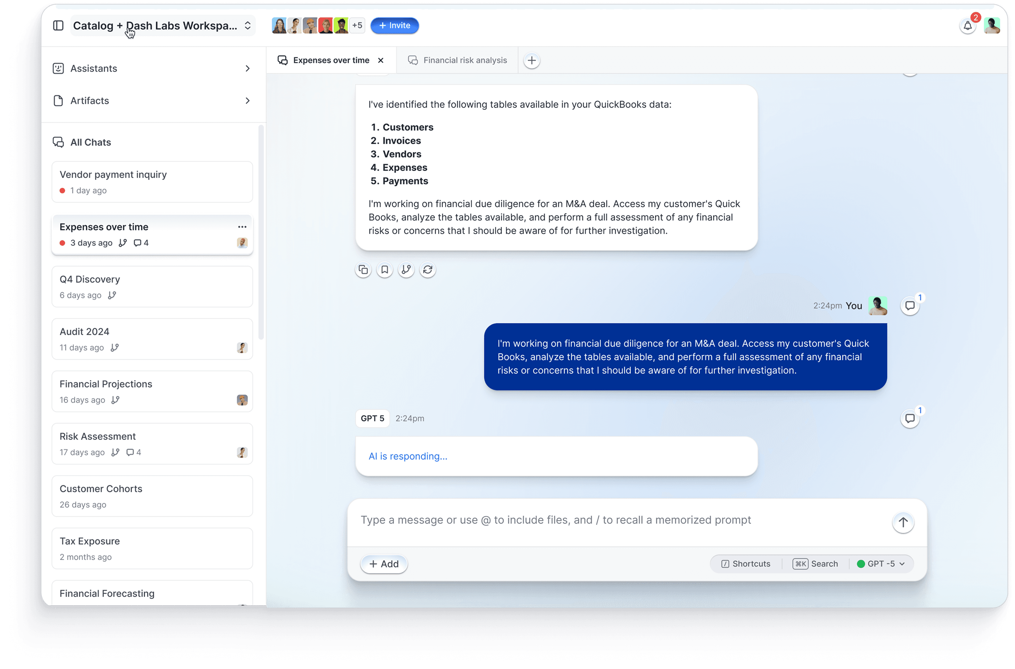This screenshot has height=669, width=1015.
Task: Open the Expenses over time chat options menu
Action: click(x=242, y=227)
